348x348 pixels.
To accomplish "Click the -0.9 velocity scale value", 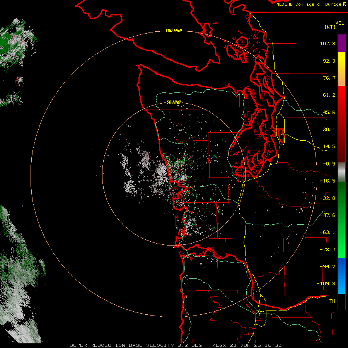I will click(329, 164).
